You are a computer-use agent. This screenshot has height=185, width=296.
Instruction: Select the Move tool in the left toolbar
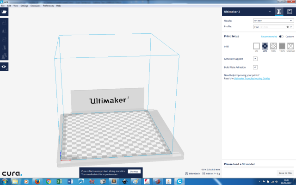(x=4, y=23)
